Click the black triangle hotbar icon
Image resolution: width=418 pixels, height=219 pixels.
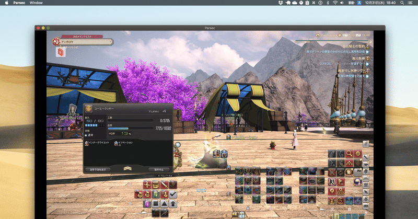pyautogui.click(x=164, y=204)
